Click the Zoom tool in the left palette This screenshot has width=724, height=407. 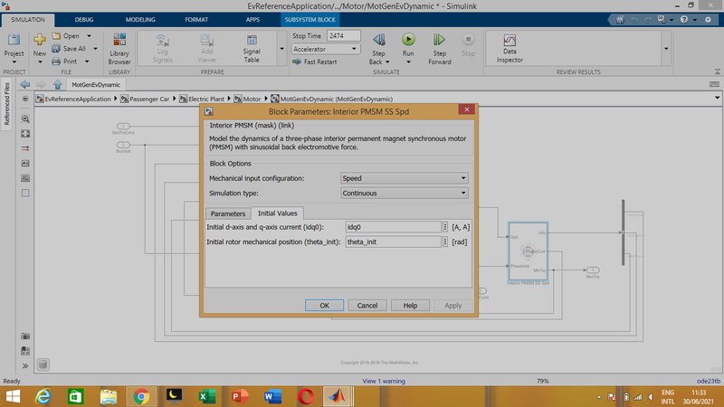(x=25, y=119)
